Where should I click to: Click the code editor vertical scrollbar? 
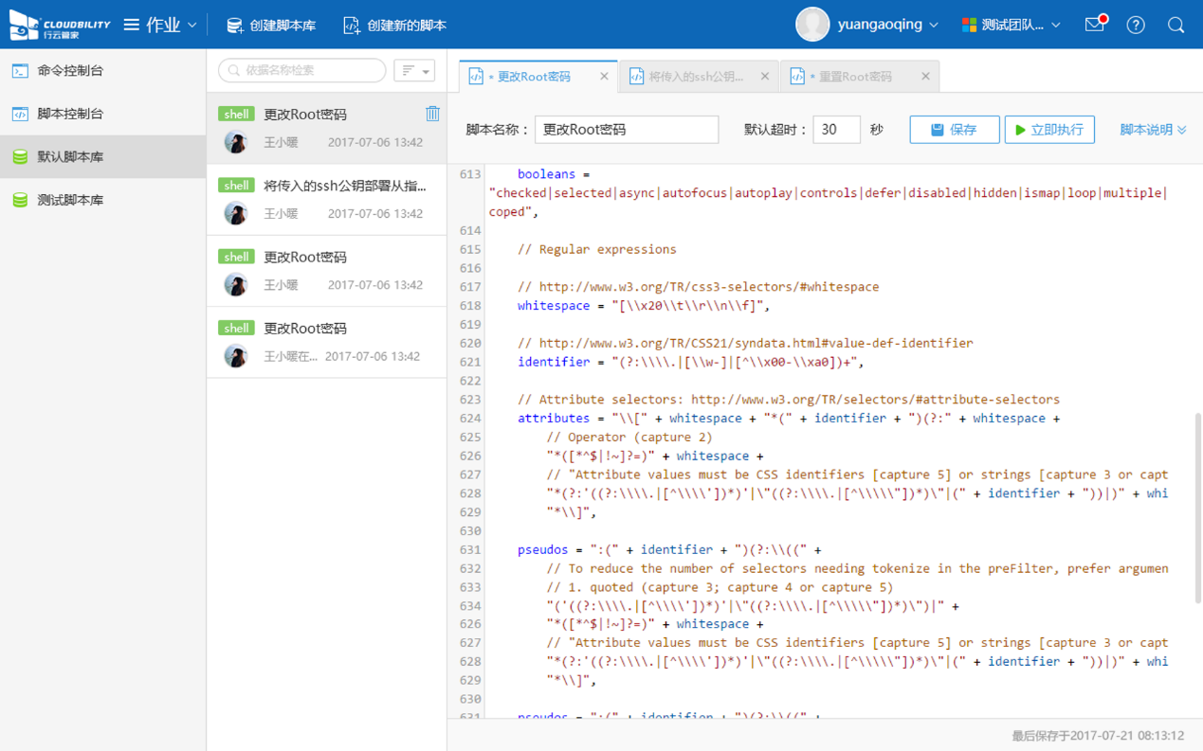pyautogui.click(x=1197, y=507)
